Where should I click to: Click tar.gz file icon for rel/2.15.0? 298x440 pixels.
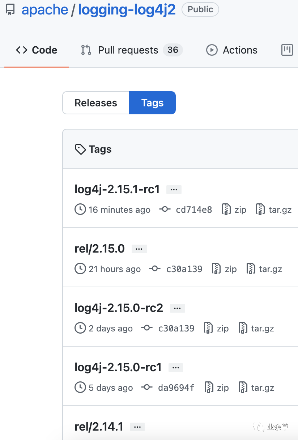[x=251, y=268]
